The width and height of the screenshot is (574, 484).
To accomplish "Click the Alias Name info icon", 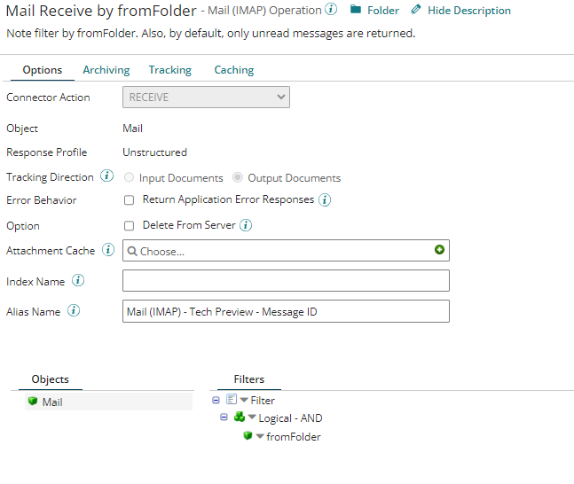I will tap(74, 311).
